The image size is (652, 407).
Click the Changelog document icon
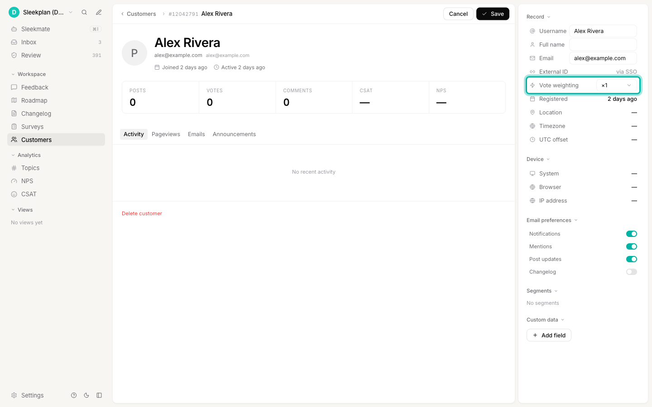14,114
